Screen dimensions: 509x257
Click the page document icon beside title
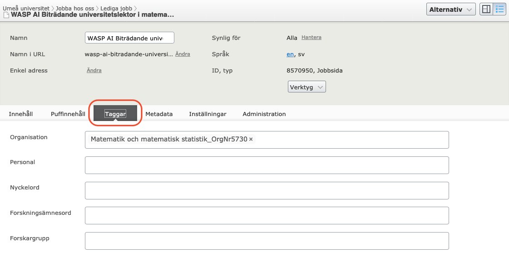[x=6, y=15]
